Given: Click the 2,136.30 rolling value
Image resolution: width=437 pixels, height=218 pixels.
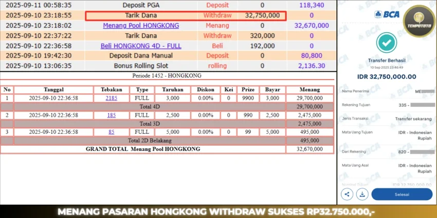Looking at the screenshot, I should [312, 66].
